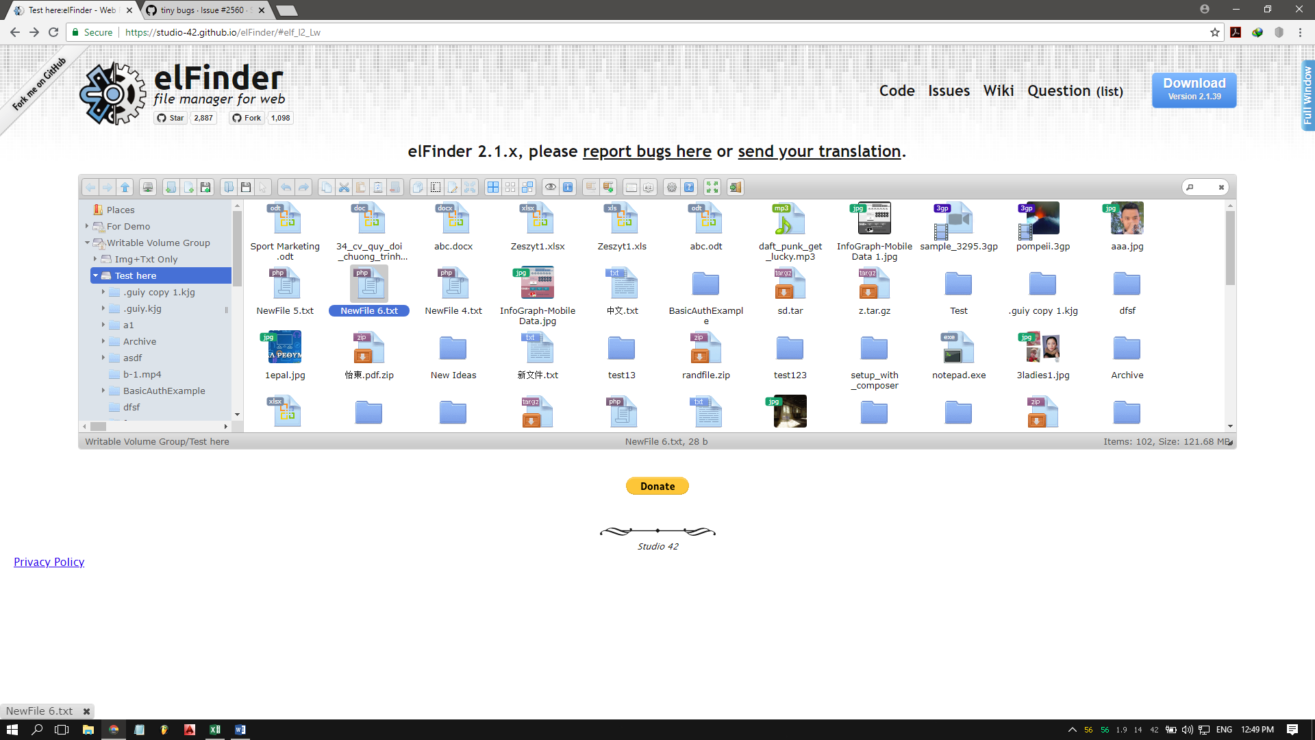Preview selected file with Quick Look eye icon
The height and width of the screenshot is (740, 1315).
click(x=550, y=186)
